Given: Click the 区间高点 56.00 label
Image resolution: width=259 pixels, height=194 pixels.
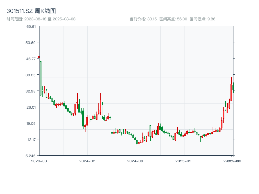Looking at the screenshot, I should 173,19.
